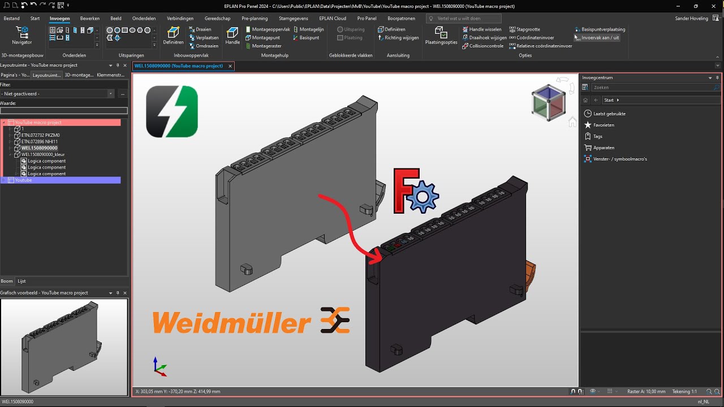Click the Invoegcentrum home icon

pyautogui.click(x=585, y=100)
